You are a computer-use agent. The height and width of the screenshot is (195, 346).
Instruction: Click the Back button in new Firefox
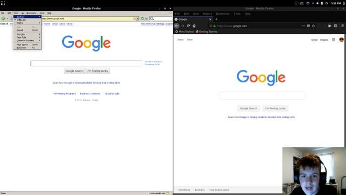[177, 26]
